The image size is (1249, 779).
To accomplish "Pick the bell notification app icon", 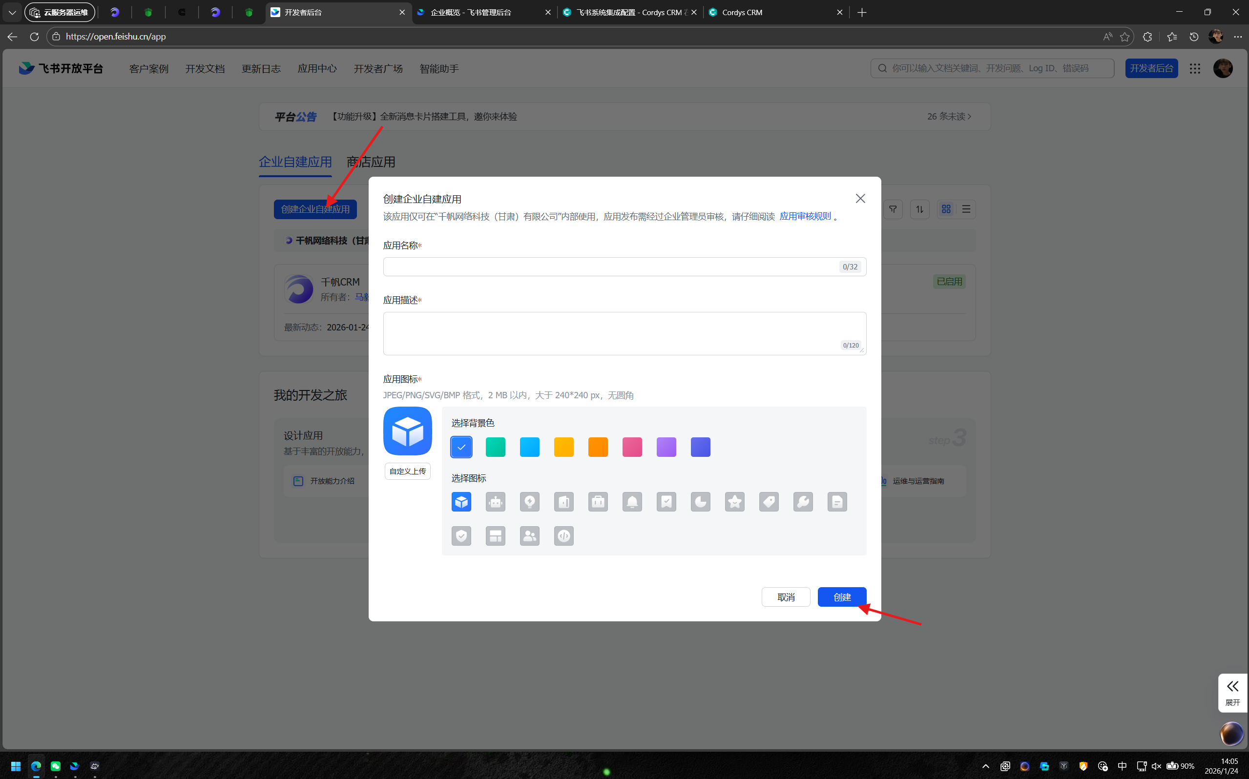I will coord(632,501).
